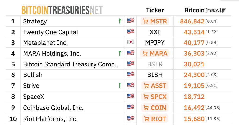Click the MSTR buy cart button
Screen dimensions: 239x125
[x=155, y=21]
